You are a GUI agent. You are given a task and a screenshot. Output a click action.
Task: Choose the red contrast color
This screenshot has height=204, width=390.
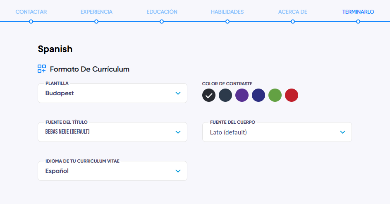(292, 95)
